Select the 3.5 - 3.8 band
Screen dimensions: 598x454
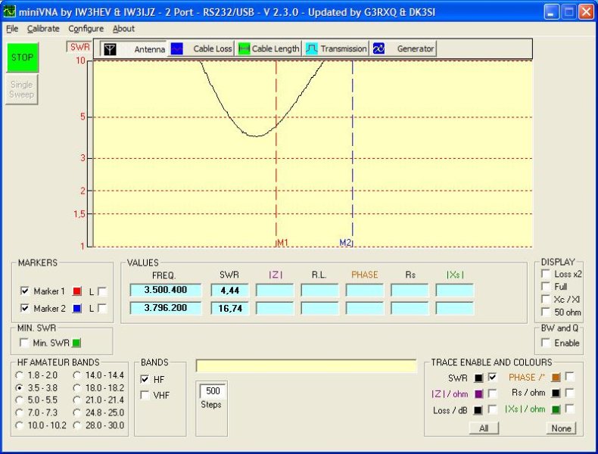pos(20,388)
